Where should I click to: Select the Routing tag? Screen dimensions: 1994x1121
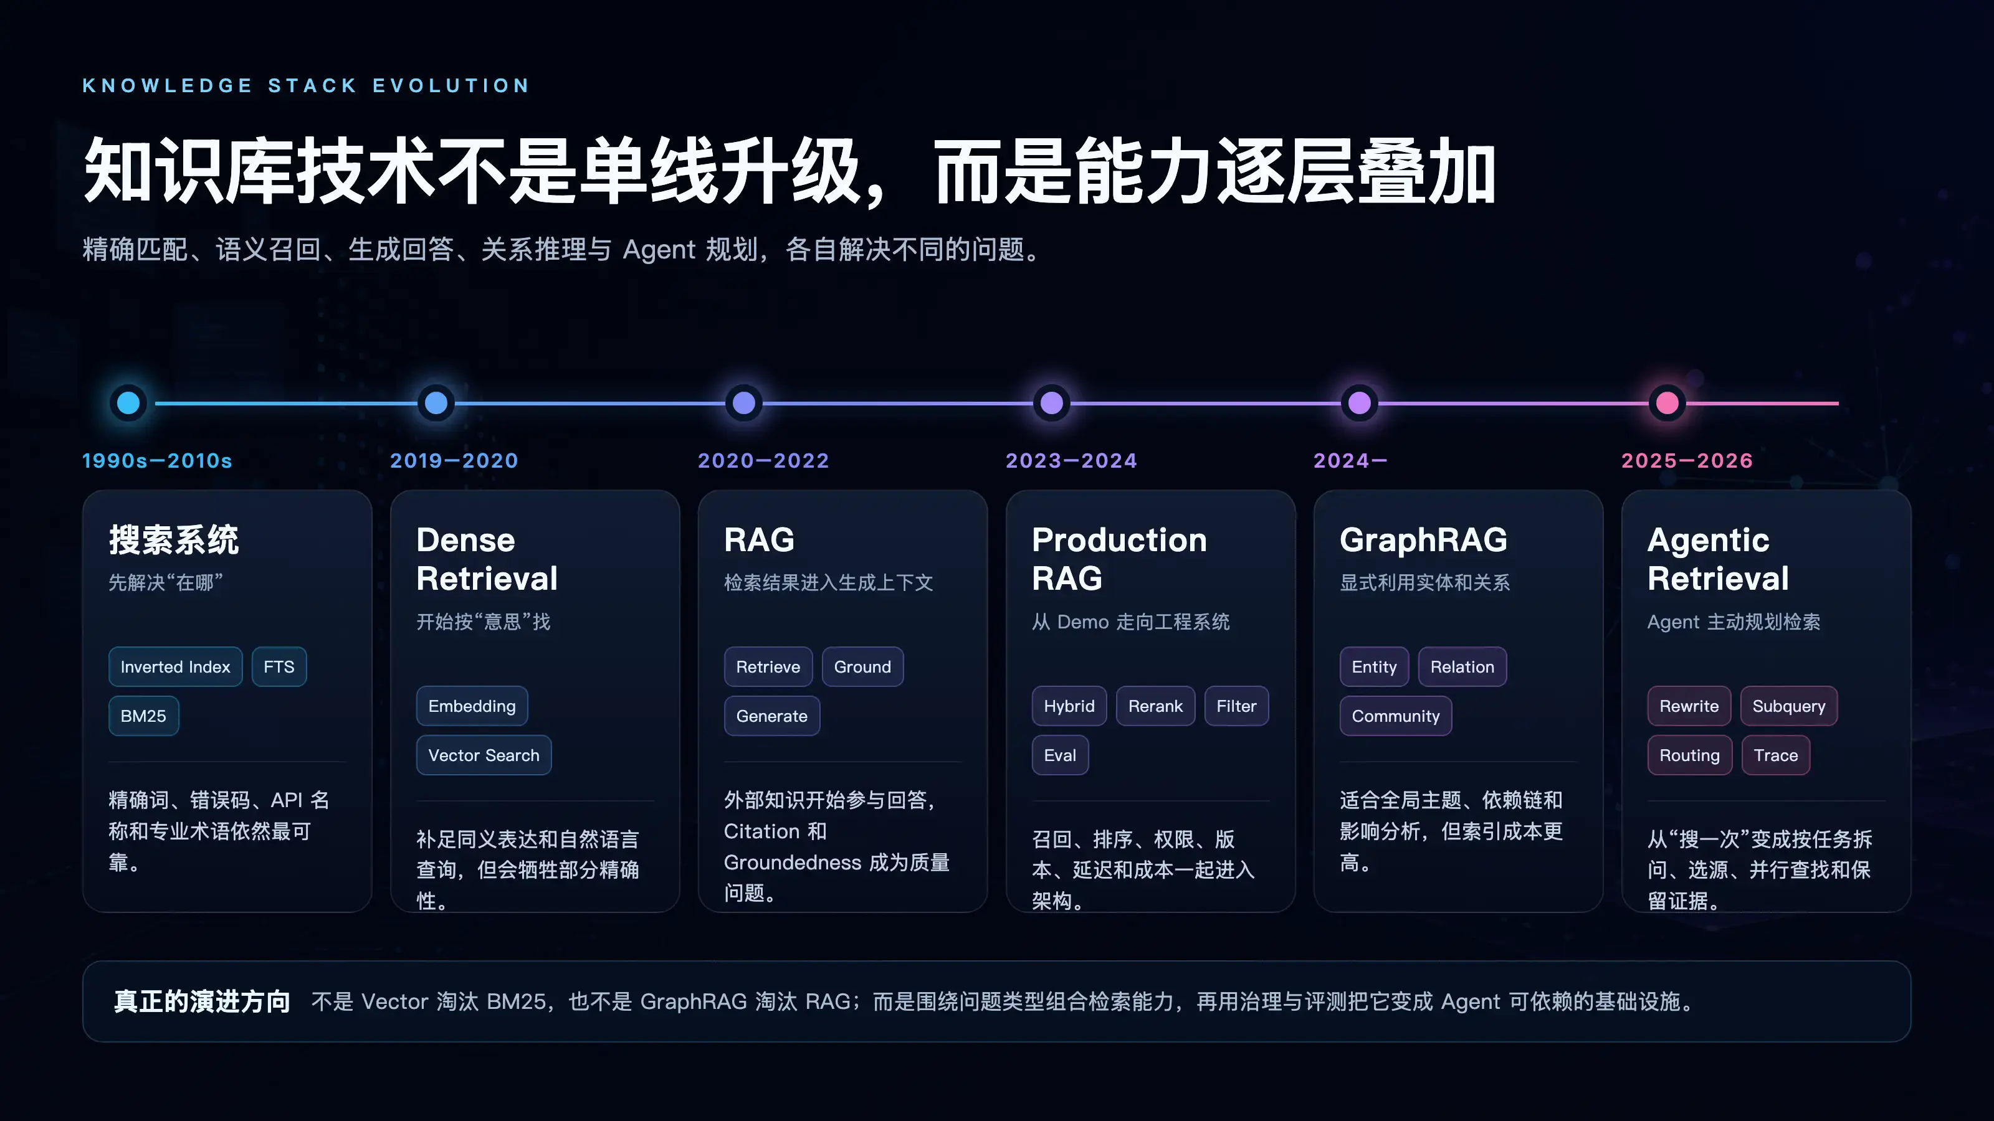[x=1689, y=755]
